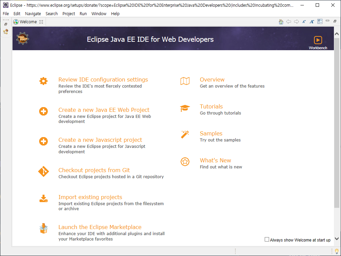Maximize the Eclipse window
The width and height of the screenshot is (341, 256).
click(x=317, y=5)
